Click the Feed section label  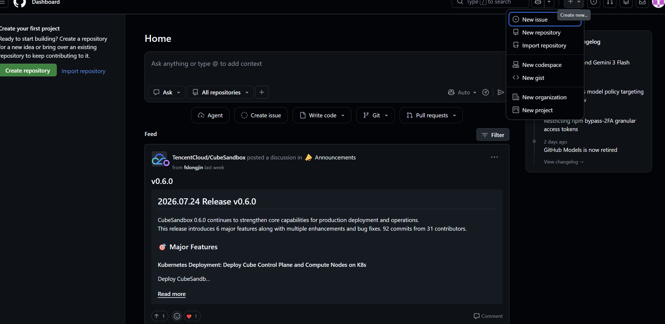[x=151, y=134]
